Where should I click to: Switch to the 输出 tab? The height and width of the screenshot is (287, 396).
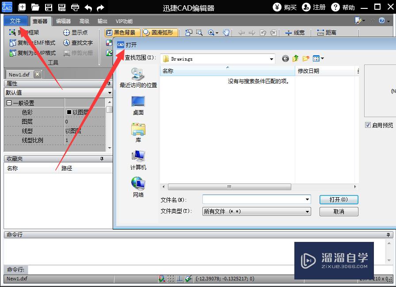(x=103, y=21)
